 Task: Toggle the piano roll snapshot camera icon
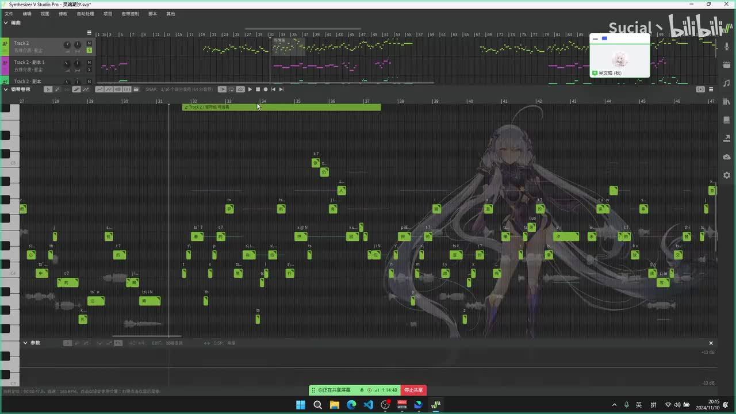700,89
